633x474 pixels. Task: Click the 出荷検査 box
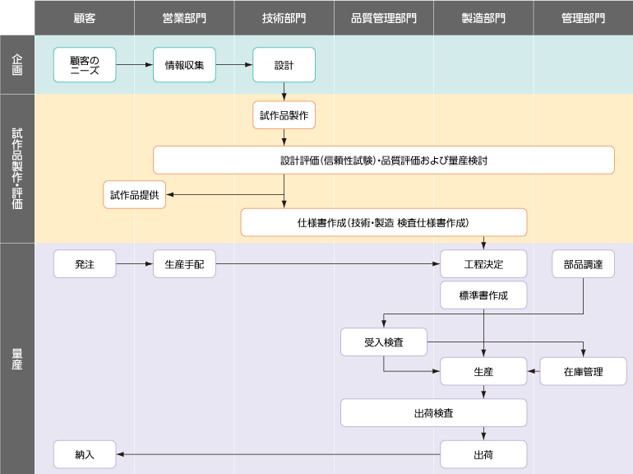[x=433, y=413]
